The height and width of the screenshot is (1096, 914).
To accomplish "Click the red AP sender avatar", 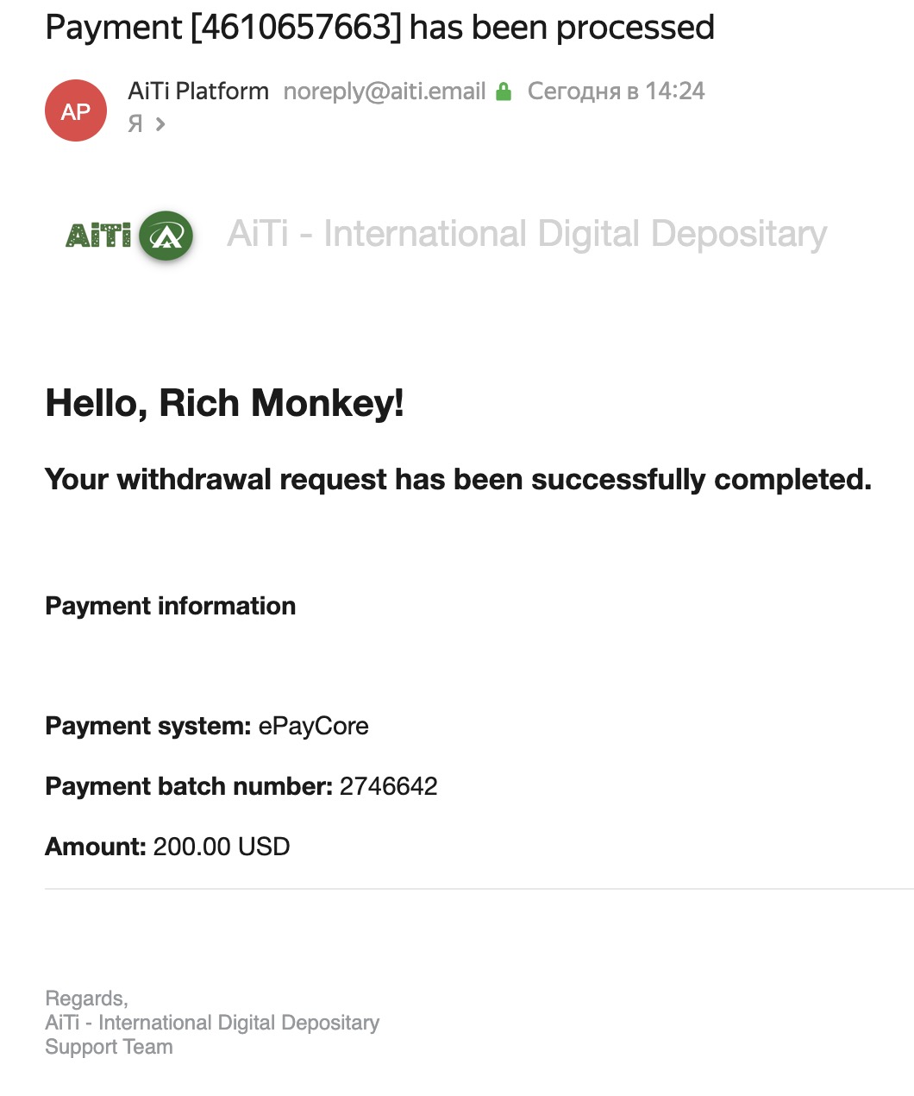I will [76, 110].
